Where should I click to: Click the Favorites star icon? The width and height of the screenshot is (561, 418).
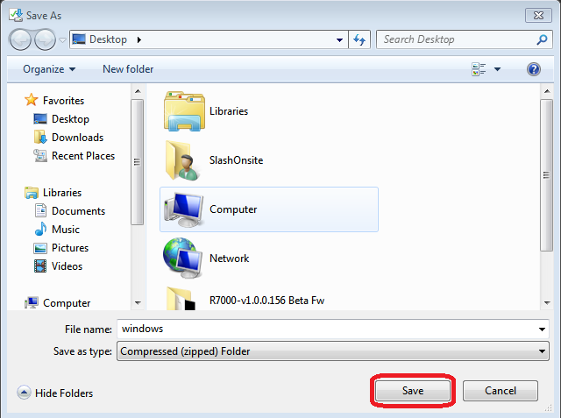tap(32, 100)
